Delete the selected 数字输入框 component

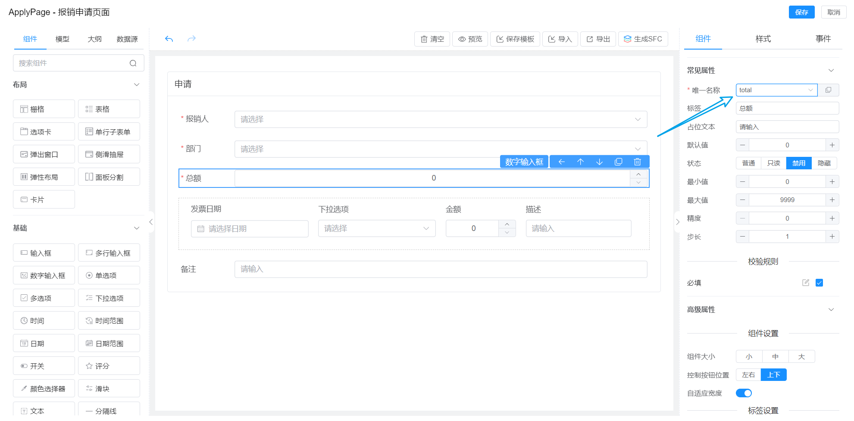(637, 162)
